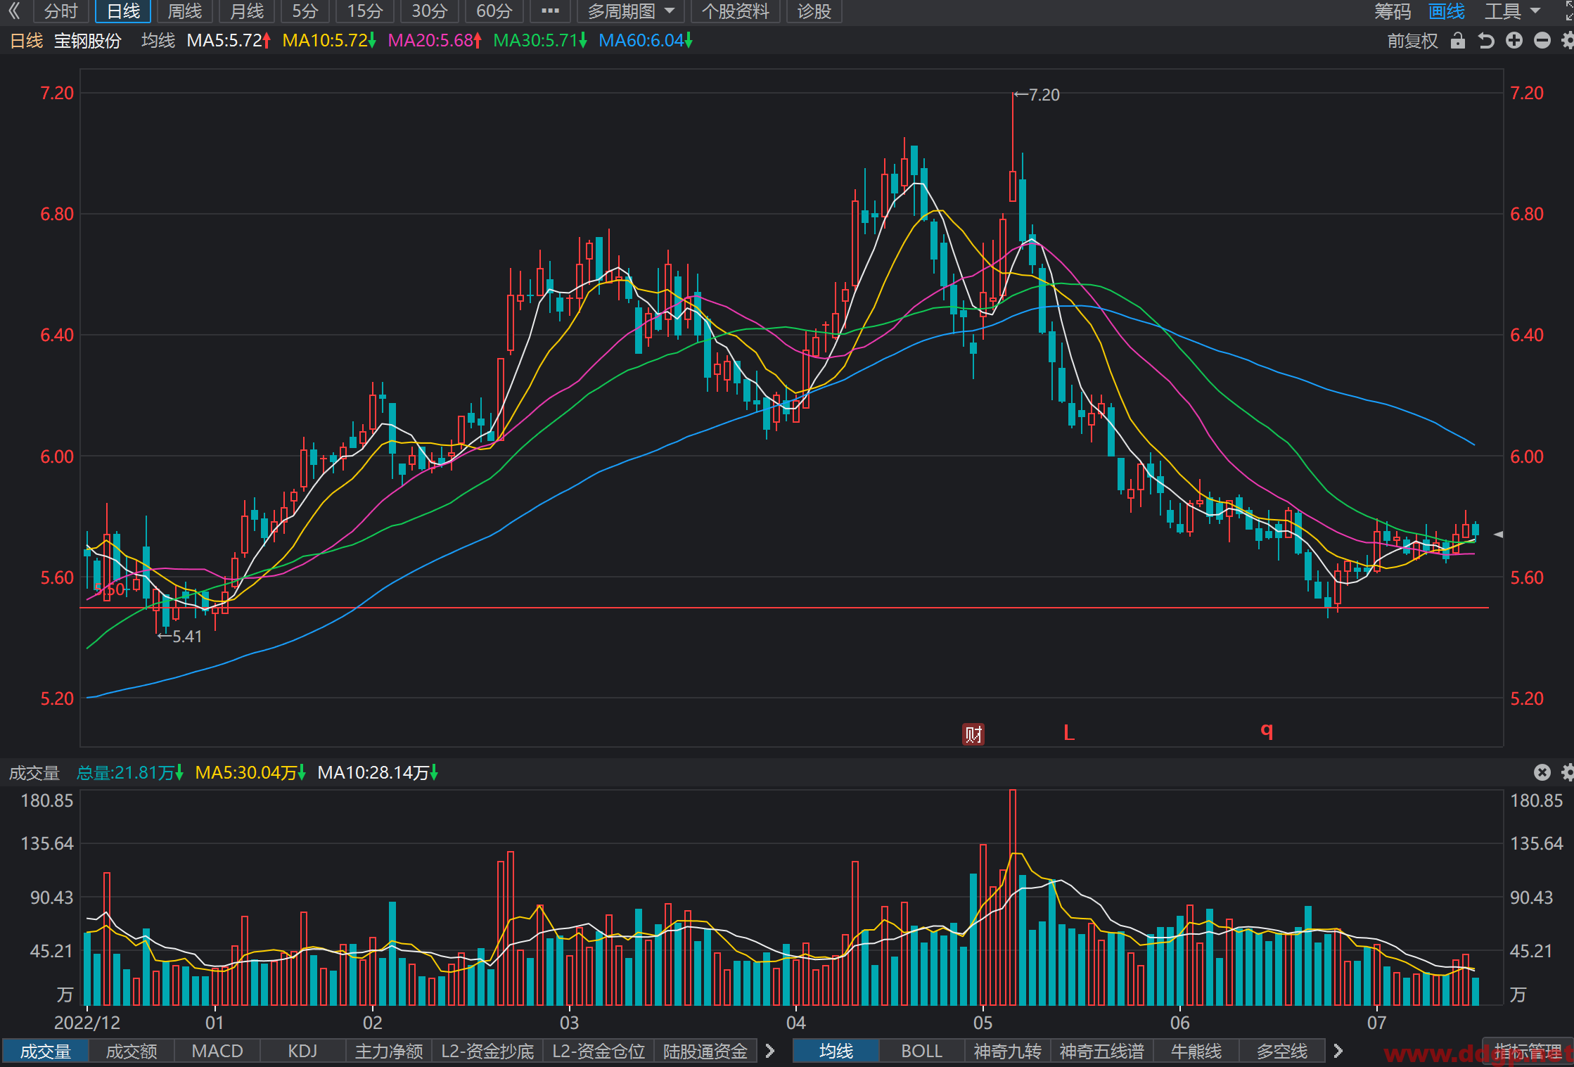Viewport: 1574px width, 1067px height.
Task: Expand the 多周期图 dropdown
Action: [631, 11]
